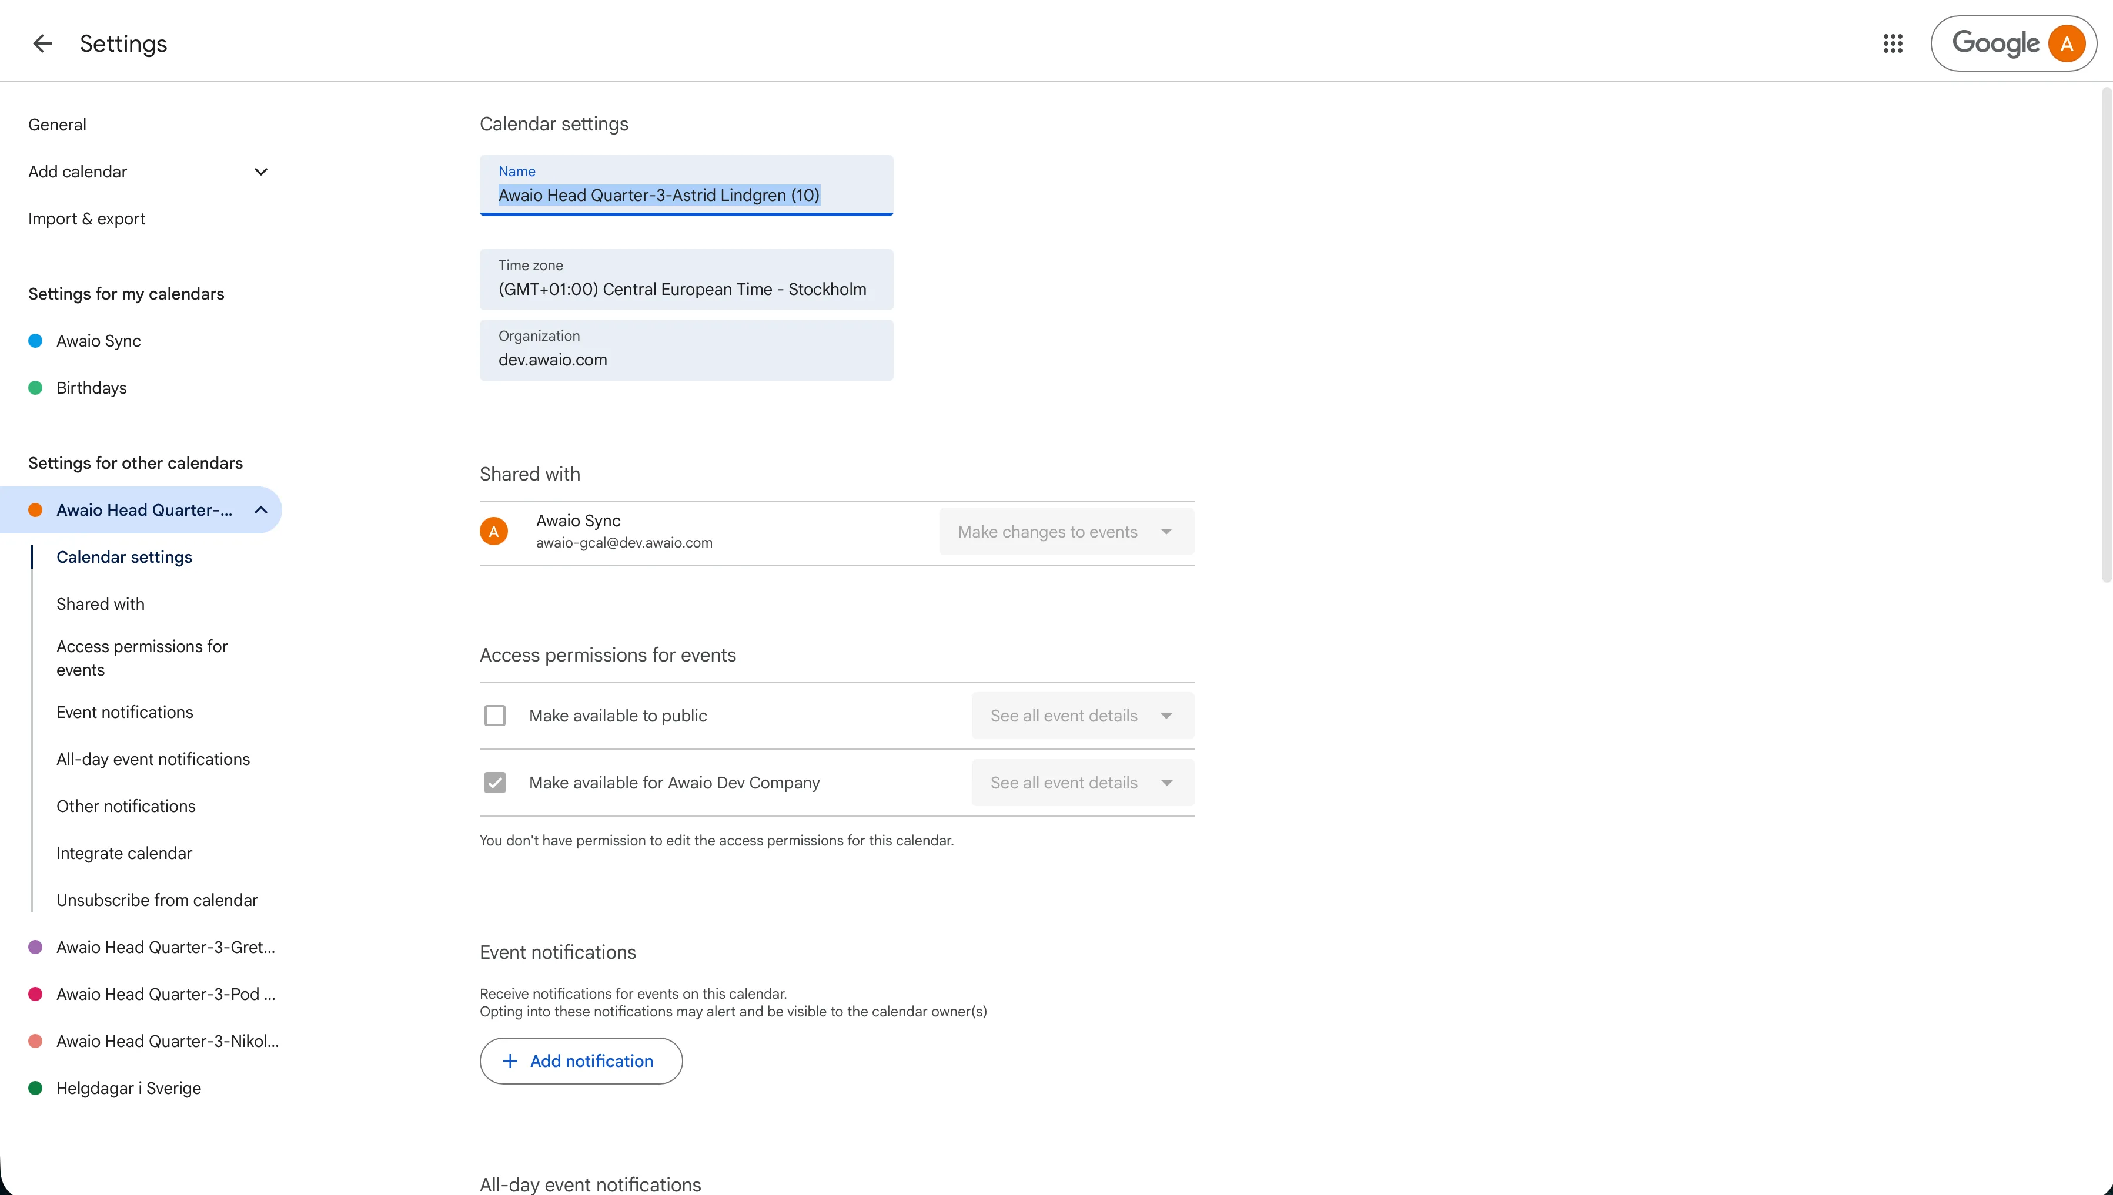Screen dimensions: 2113x1195
Task: Open the Time zone selector
Action: [686, 280]
